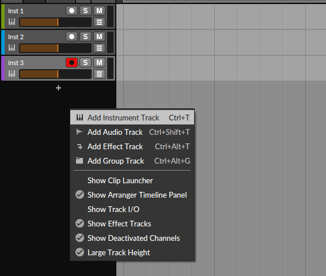
Task: Click the piano keys icon on Inst 1
Action: click(12, 22)
